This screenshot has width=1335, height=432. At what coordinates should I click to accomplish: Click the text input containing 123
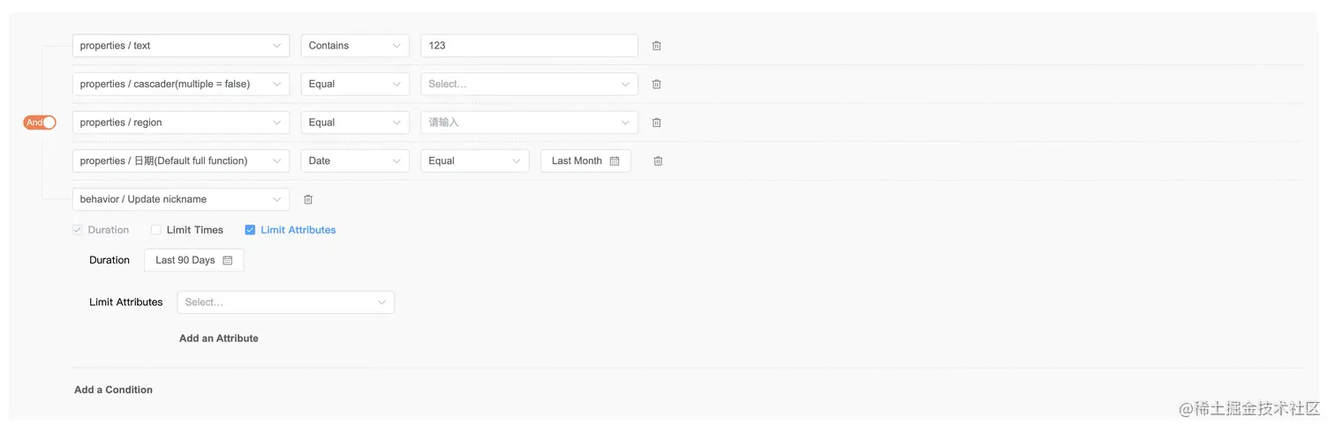pyautogui.click(x=529, y=46)
